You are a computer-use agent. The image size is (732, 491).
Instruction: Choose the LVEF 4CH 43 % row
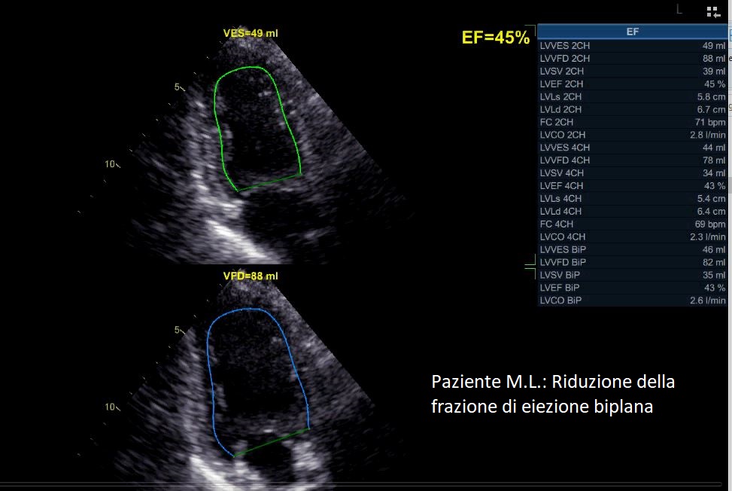[632, 186]
